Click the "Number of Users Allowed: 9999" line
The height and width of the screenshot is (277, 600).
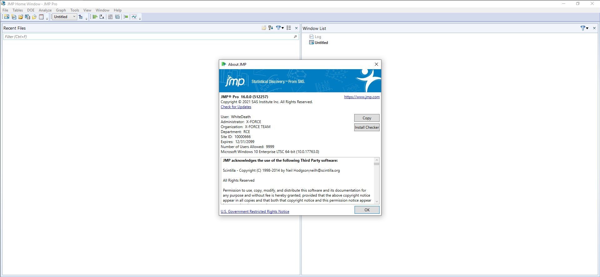247,147
